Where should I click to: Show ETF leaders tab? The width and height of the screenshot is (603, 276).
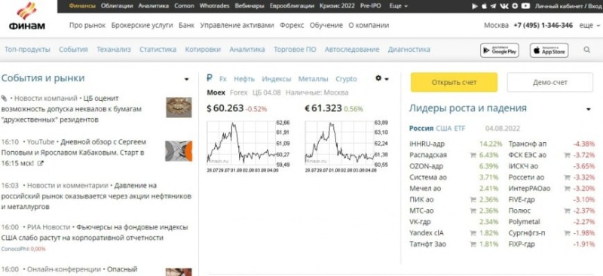click(x=460, y=128)
